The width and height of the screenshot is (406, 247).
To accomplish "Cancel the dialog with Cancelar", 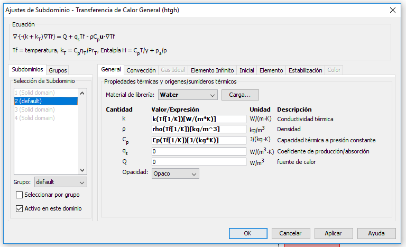I will tap(291, 234).
